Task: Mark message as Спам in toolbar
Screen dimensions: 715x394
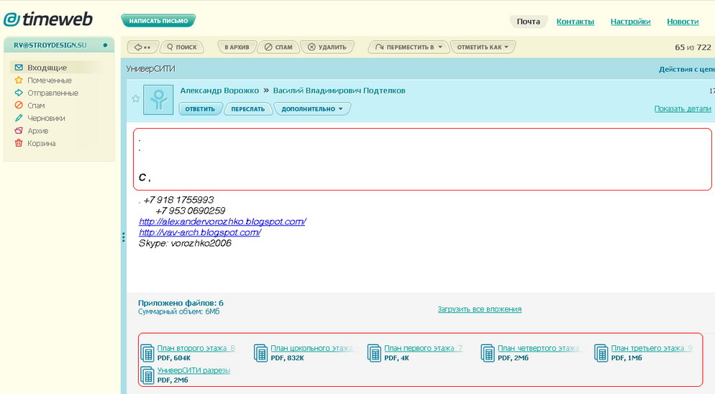Action: (x=278, y=47)
